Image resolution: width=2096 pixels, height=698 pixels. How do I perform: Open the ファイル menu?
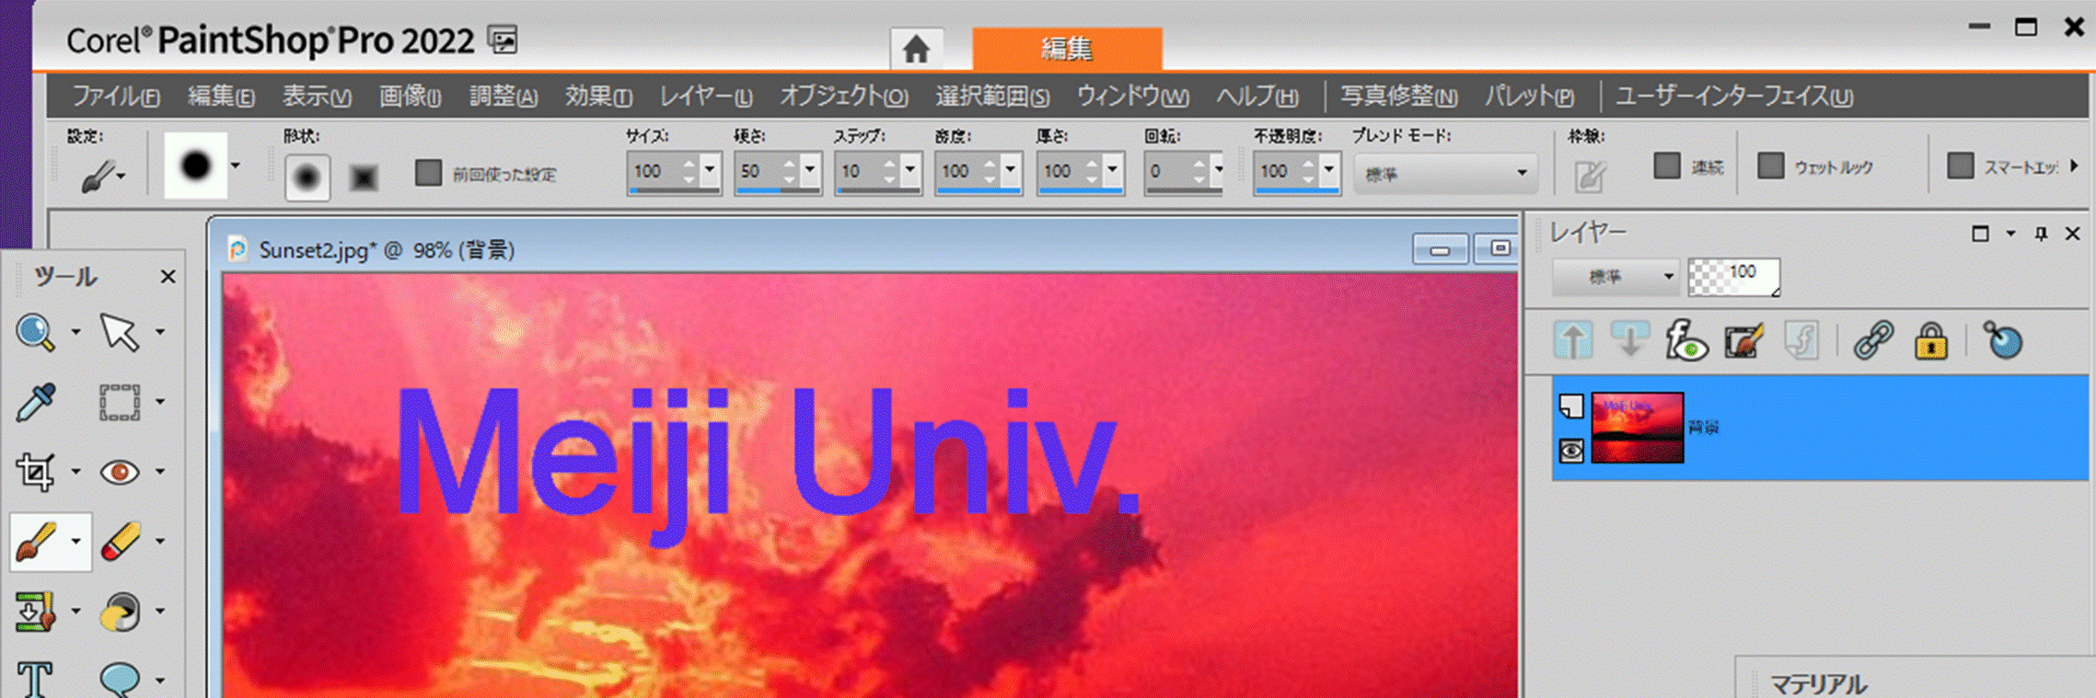tap(116, 96)
